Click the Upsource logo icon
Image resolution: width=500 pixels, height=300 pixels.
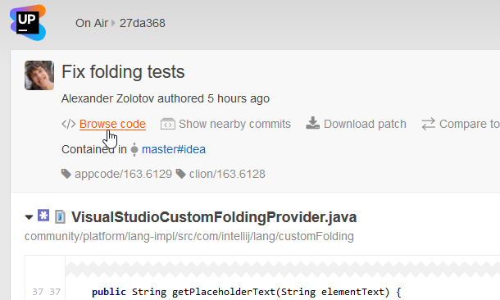pyautogui.click(x=28, y=23)
